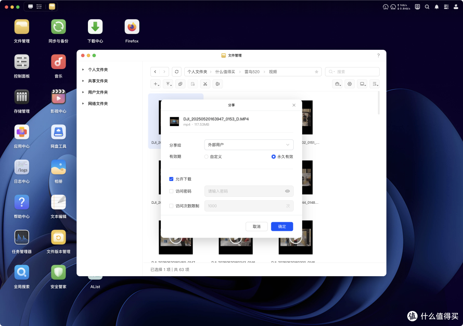The width and height of the screenshot is (463, 326).
Task: Enable the 访问密码 checkbox
Action: 171,191
